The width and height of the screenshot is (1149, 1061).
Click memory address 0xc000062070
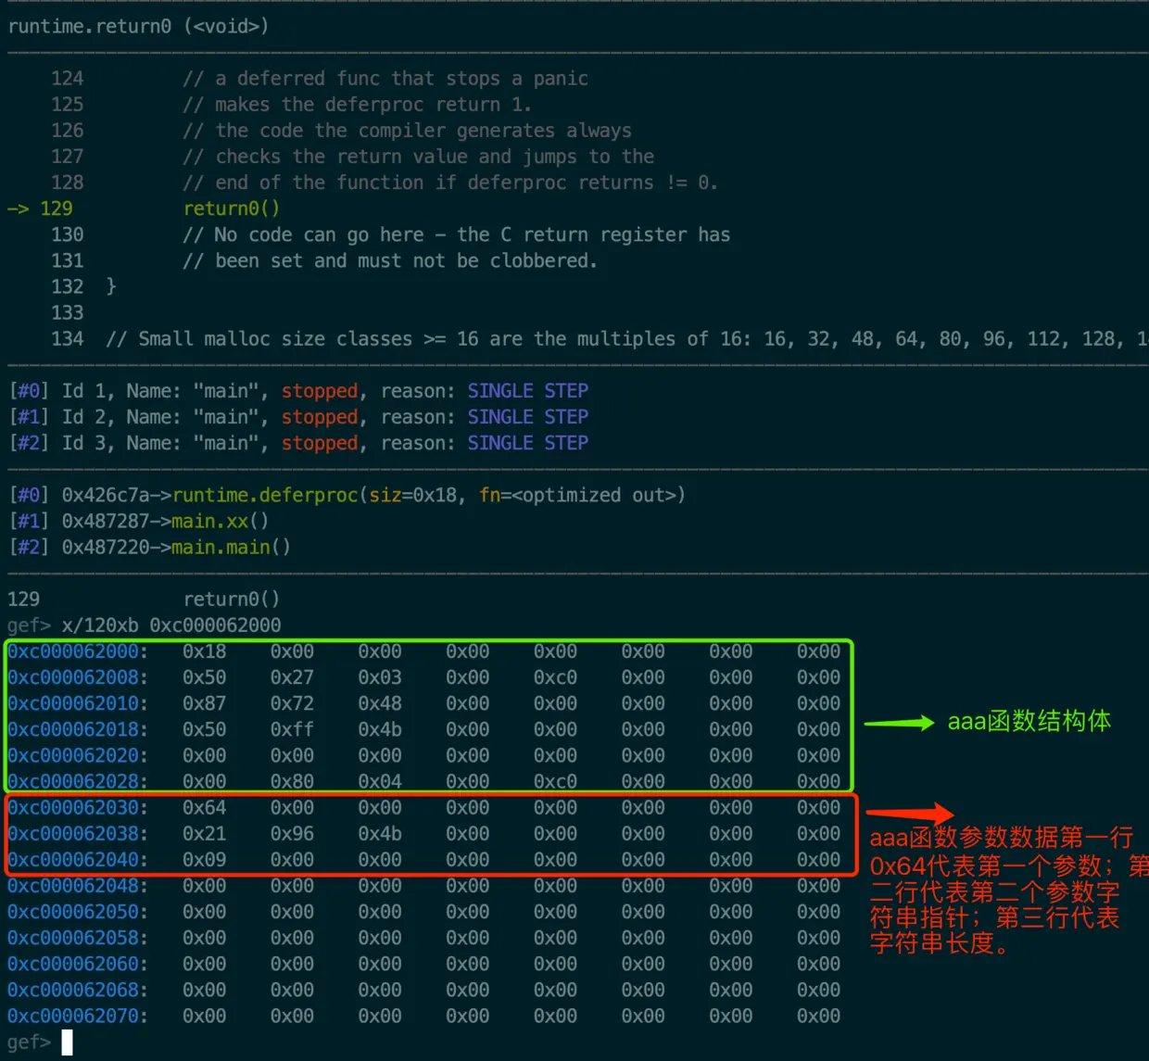[73, 1016]
